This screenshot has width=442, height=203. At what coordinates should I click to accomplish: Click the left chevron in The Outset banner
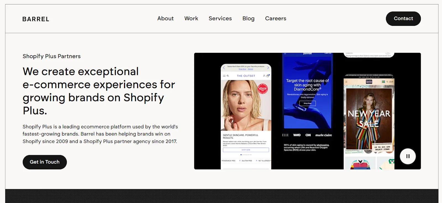tap(224, 68)
